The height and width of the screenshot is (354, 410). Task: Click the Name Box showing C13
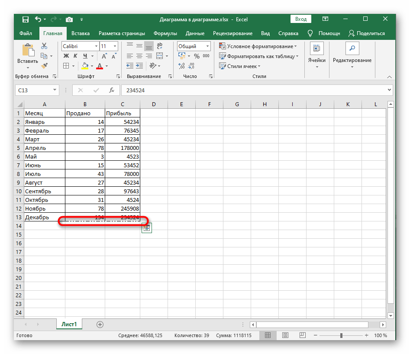(x=33, y=90)
